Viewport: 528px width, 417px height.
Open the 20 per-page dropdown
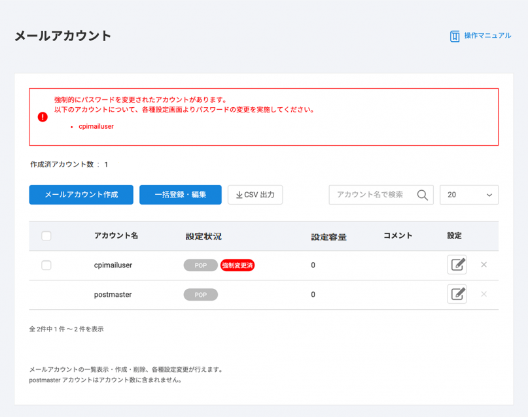pos(469,195)
